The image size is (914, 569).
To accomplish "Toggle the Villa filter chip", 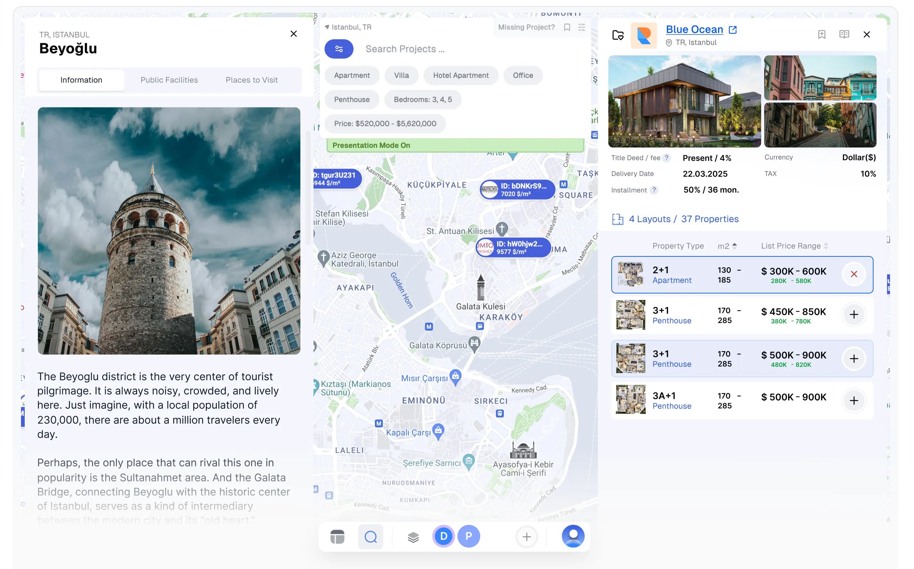I will (401, 75).
